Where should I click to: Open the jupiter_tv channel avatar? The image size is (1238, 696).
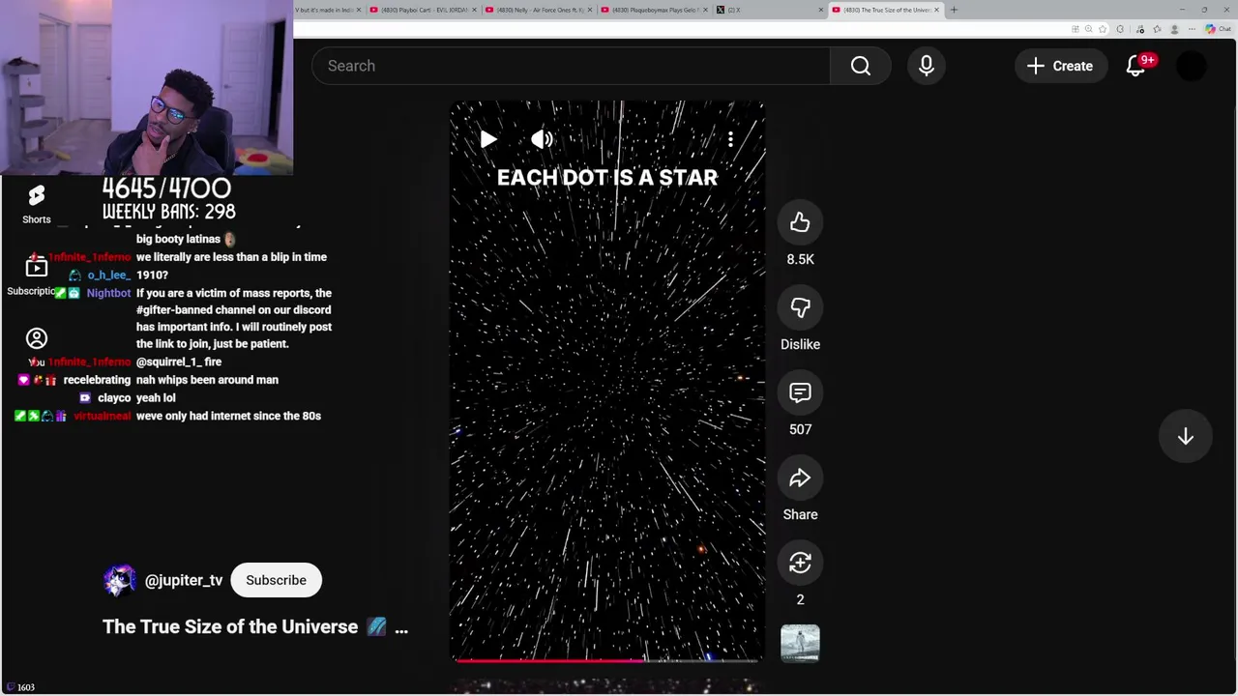(x=119, y=580)
